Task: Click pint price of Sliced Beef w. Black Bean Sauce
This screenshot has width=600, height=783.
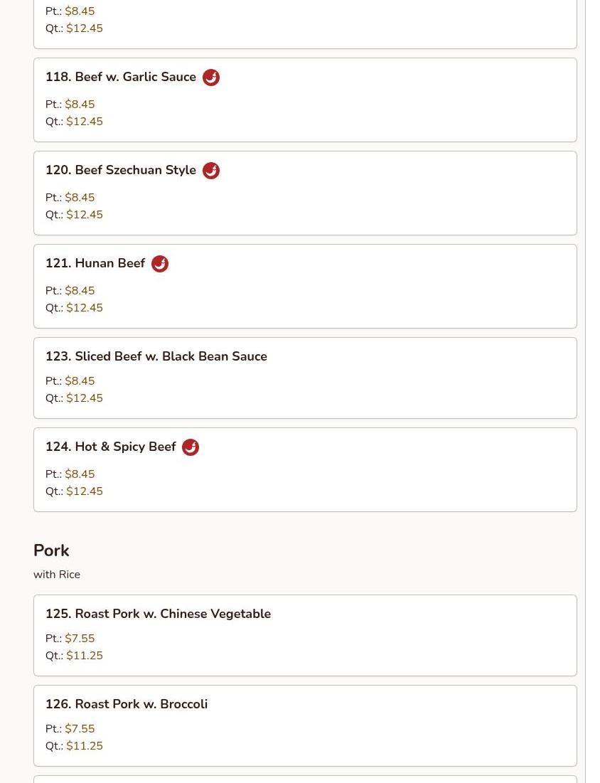Action: click(80, 381)
